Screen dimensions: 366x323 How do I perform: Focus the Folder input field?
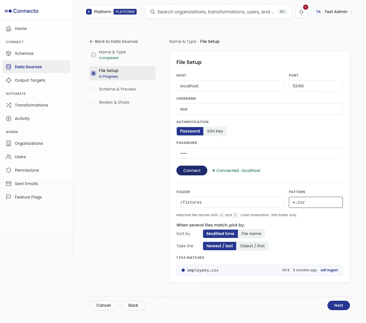coord(230,202)
